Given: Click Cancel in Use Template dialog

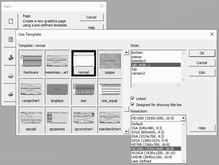Looking at the screenshot, I should pyautogui.click(x=202, y=63).
